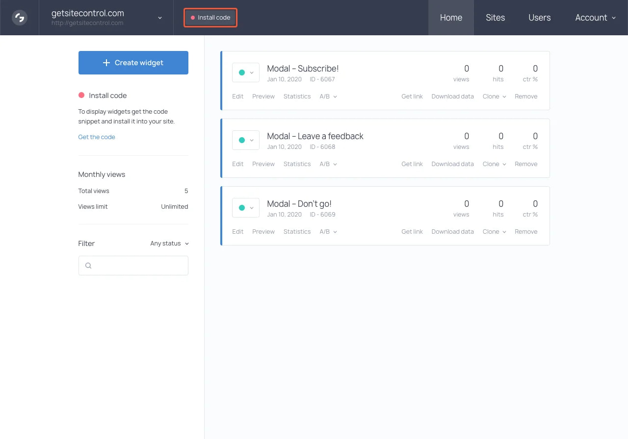The height and width of the screenshot is (439, 628).
Task: Go to the Home tab
Action: pyautogui.click(x=451, y=18)
